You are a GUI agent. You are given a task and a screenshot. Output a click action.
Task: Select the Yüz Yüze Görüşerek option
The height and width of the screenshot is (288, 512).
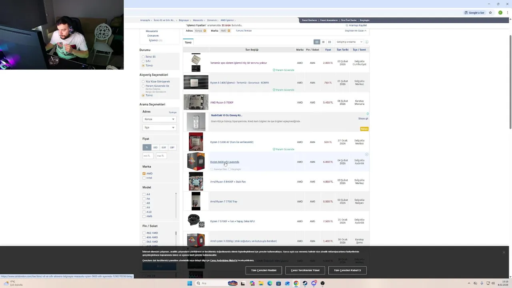(143, 82)
